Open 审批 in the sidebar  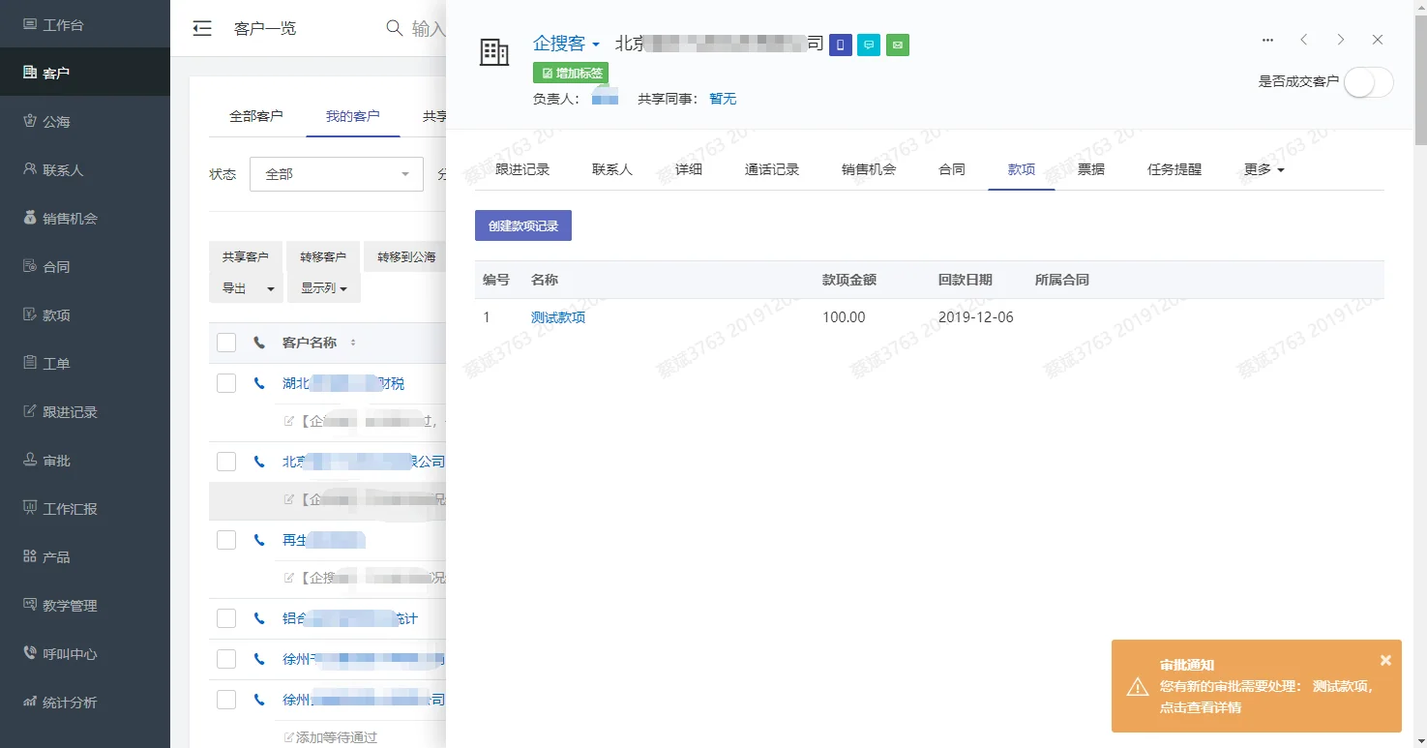click(x=85, y=460)
